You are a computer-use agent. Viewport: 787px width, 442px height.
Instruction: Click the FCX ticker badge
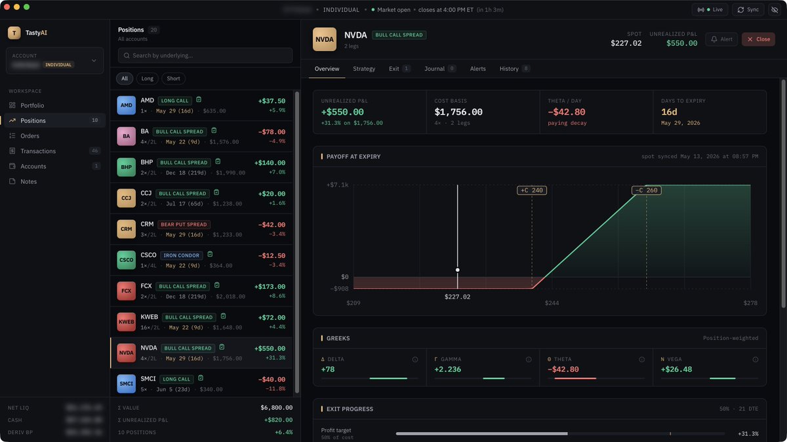(127, 291)
